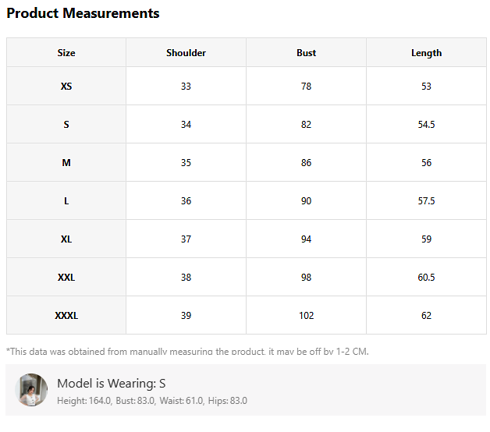
Task: Click the length value 54.5 for S
Action: 426,125
